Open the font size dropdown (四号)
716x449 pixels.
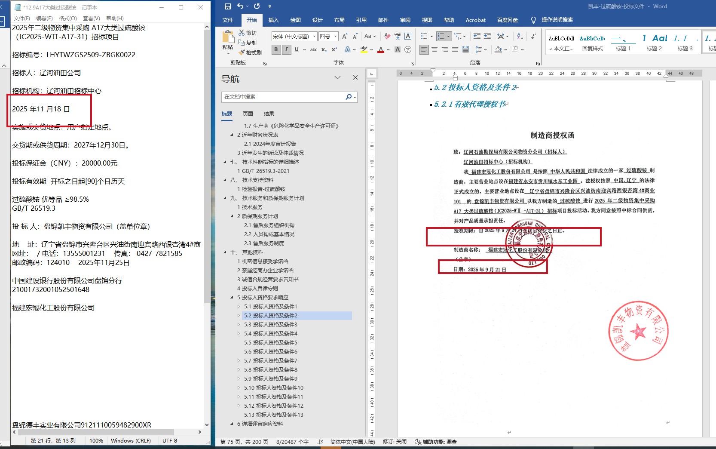coord(336,37)
